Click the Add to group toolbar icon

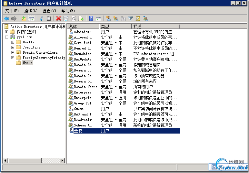coord(145,19)
